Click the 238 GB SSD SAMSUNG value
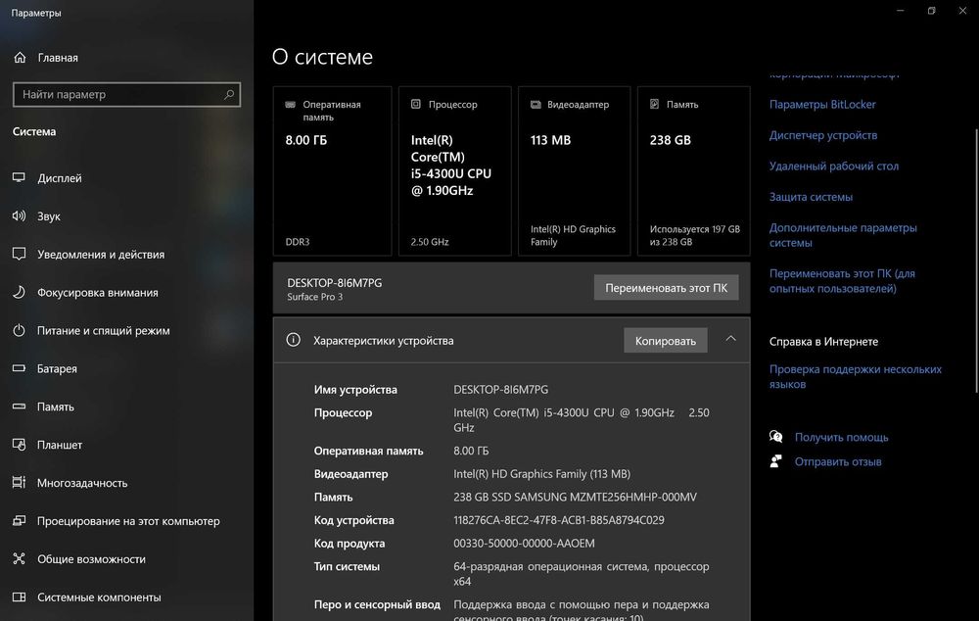Screen dimensions: 979x621 [575, 497]
